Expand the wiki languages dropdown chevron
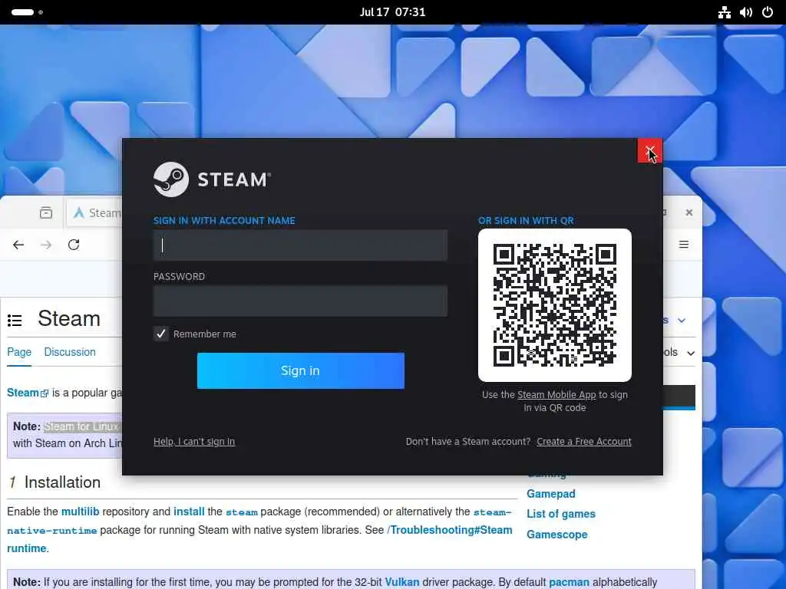This screenshot has width=786, height=589. point(682,320)
